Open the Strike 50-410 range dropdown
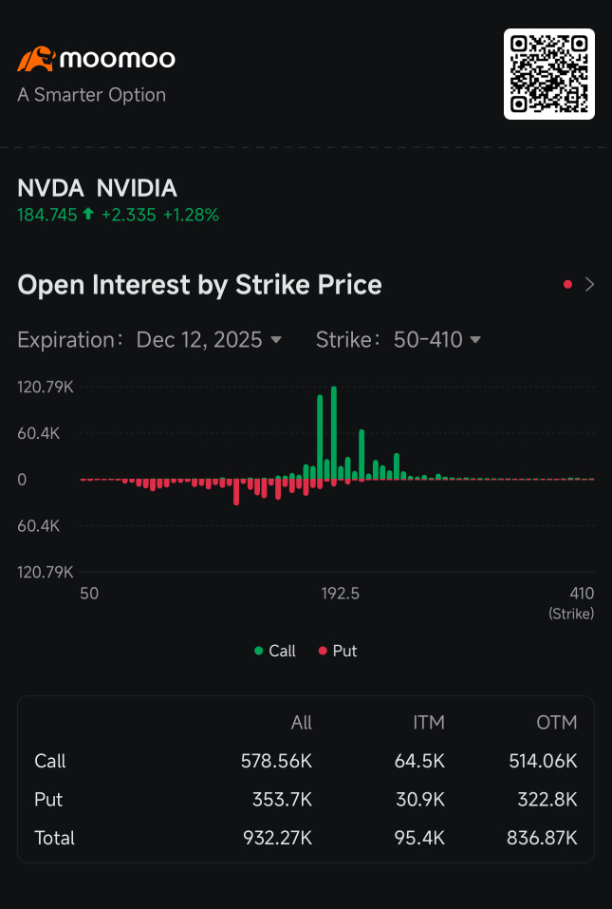This screenshot has width=612, height=909. pos(437,340)
